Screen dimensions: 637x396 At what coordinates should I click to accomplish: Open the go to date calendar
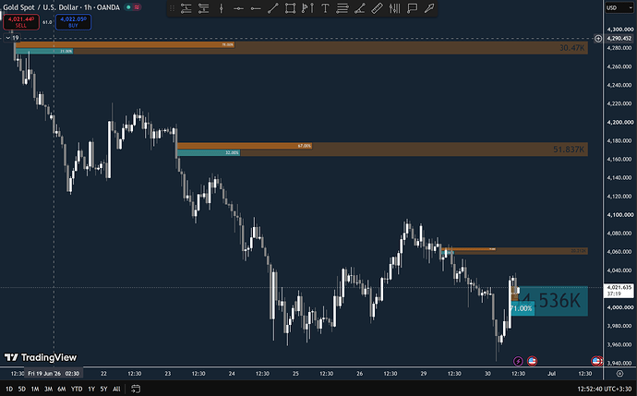point(136,389)
